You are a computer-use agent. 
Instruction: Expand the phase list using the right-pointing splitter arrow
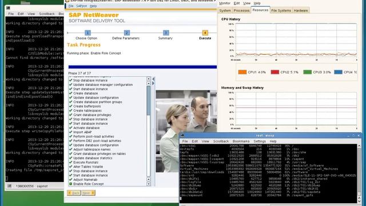(x=153, y=83)
